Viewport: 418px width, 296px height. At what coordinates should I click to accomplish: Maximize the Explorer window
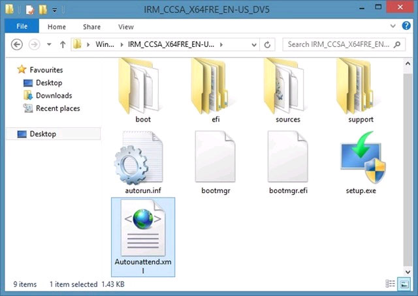[x=378, y=7]
